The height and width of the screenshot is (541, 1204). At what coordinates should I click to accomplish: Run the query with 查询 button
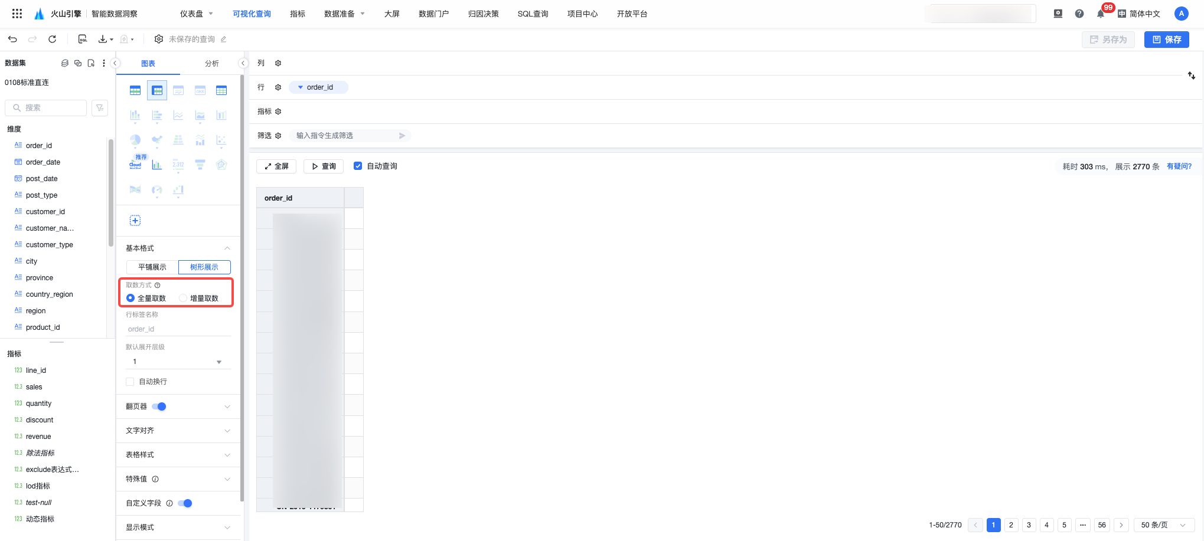click(324, 166)
